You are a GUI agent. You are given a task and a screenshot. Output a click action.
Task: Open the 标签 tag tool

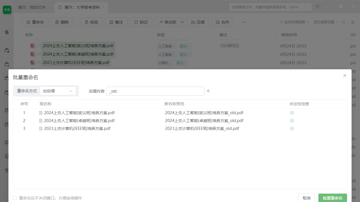tap(91, 22)
